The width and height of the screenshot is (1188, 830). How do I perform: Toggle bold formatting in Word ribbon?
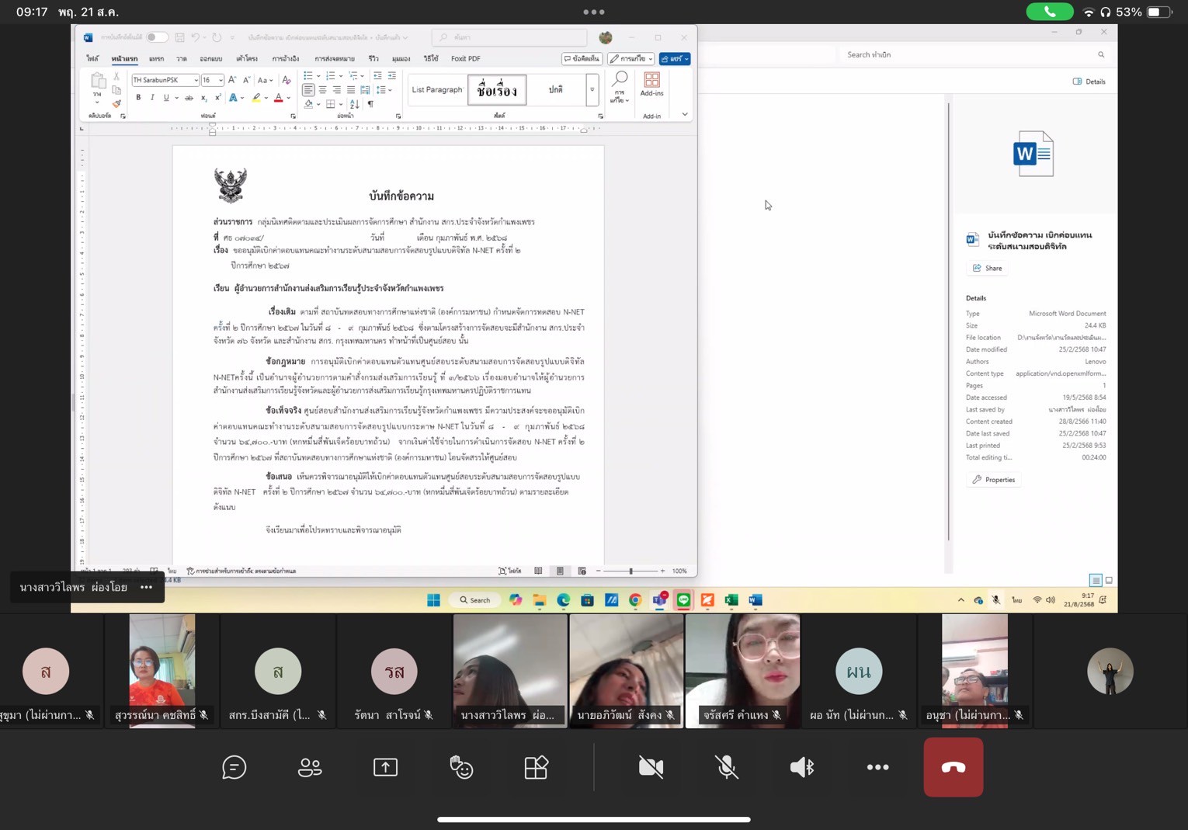point(138,98)
